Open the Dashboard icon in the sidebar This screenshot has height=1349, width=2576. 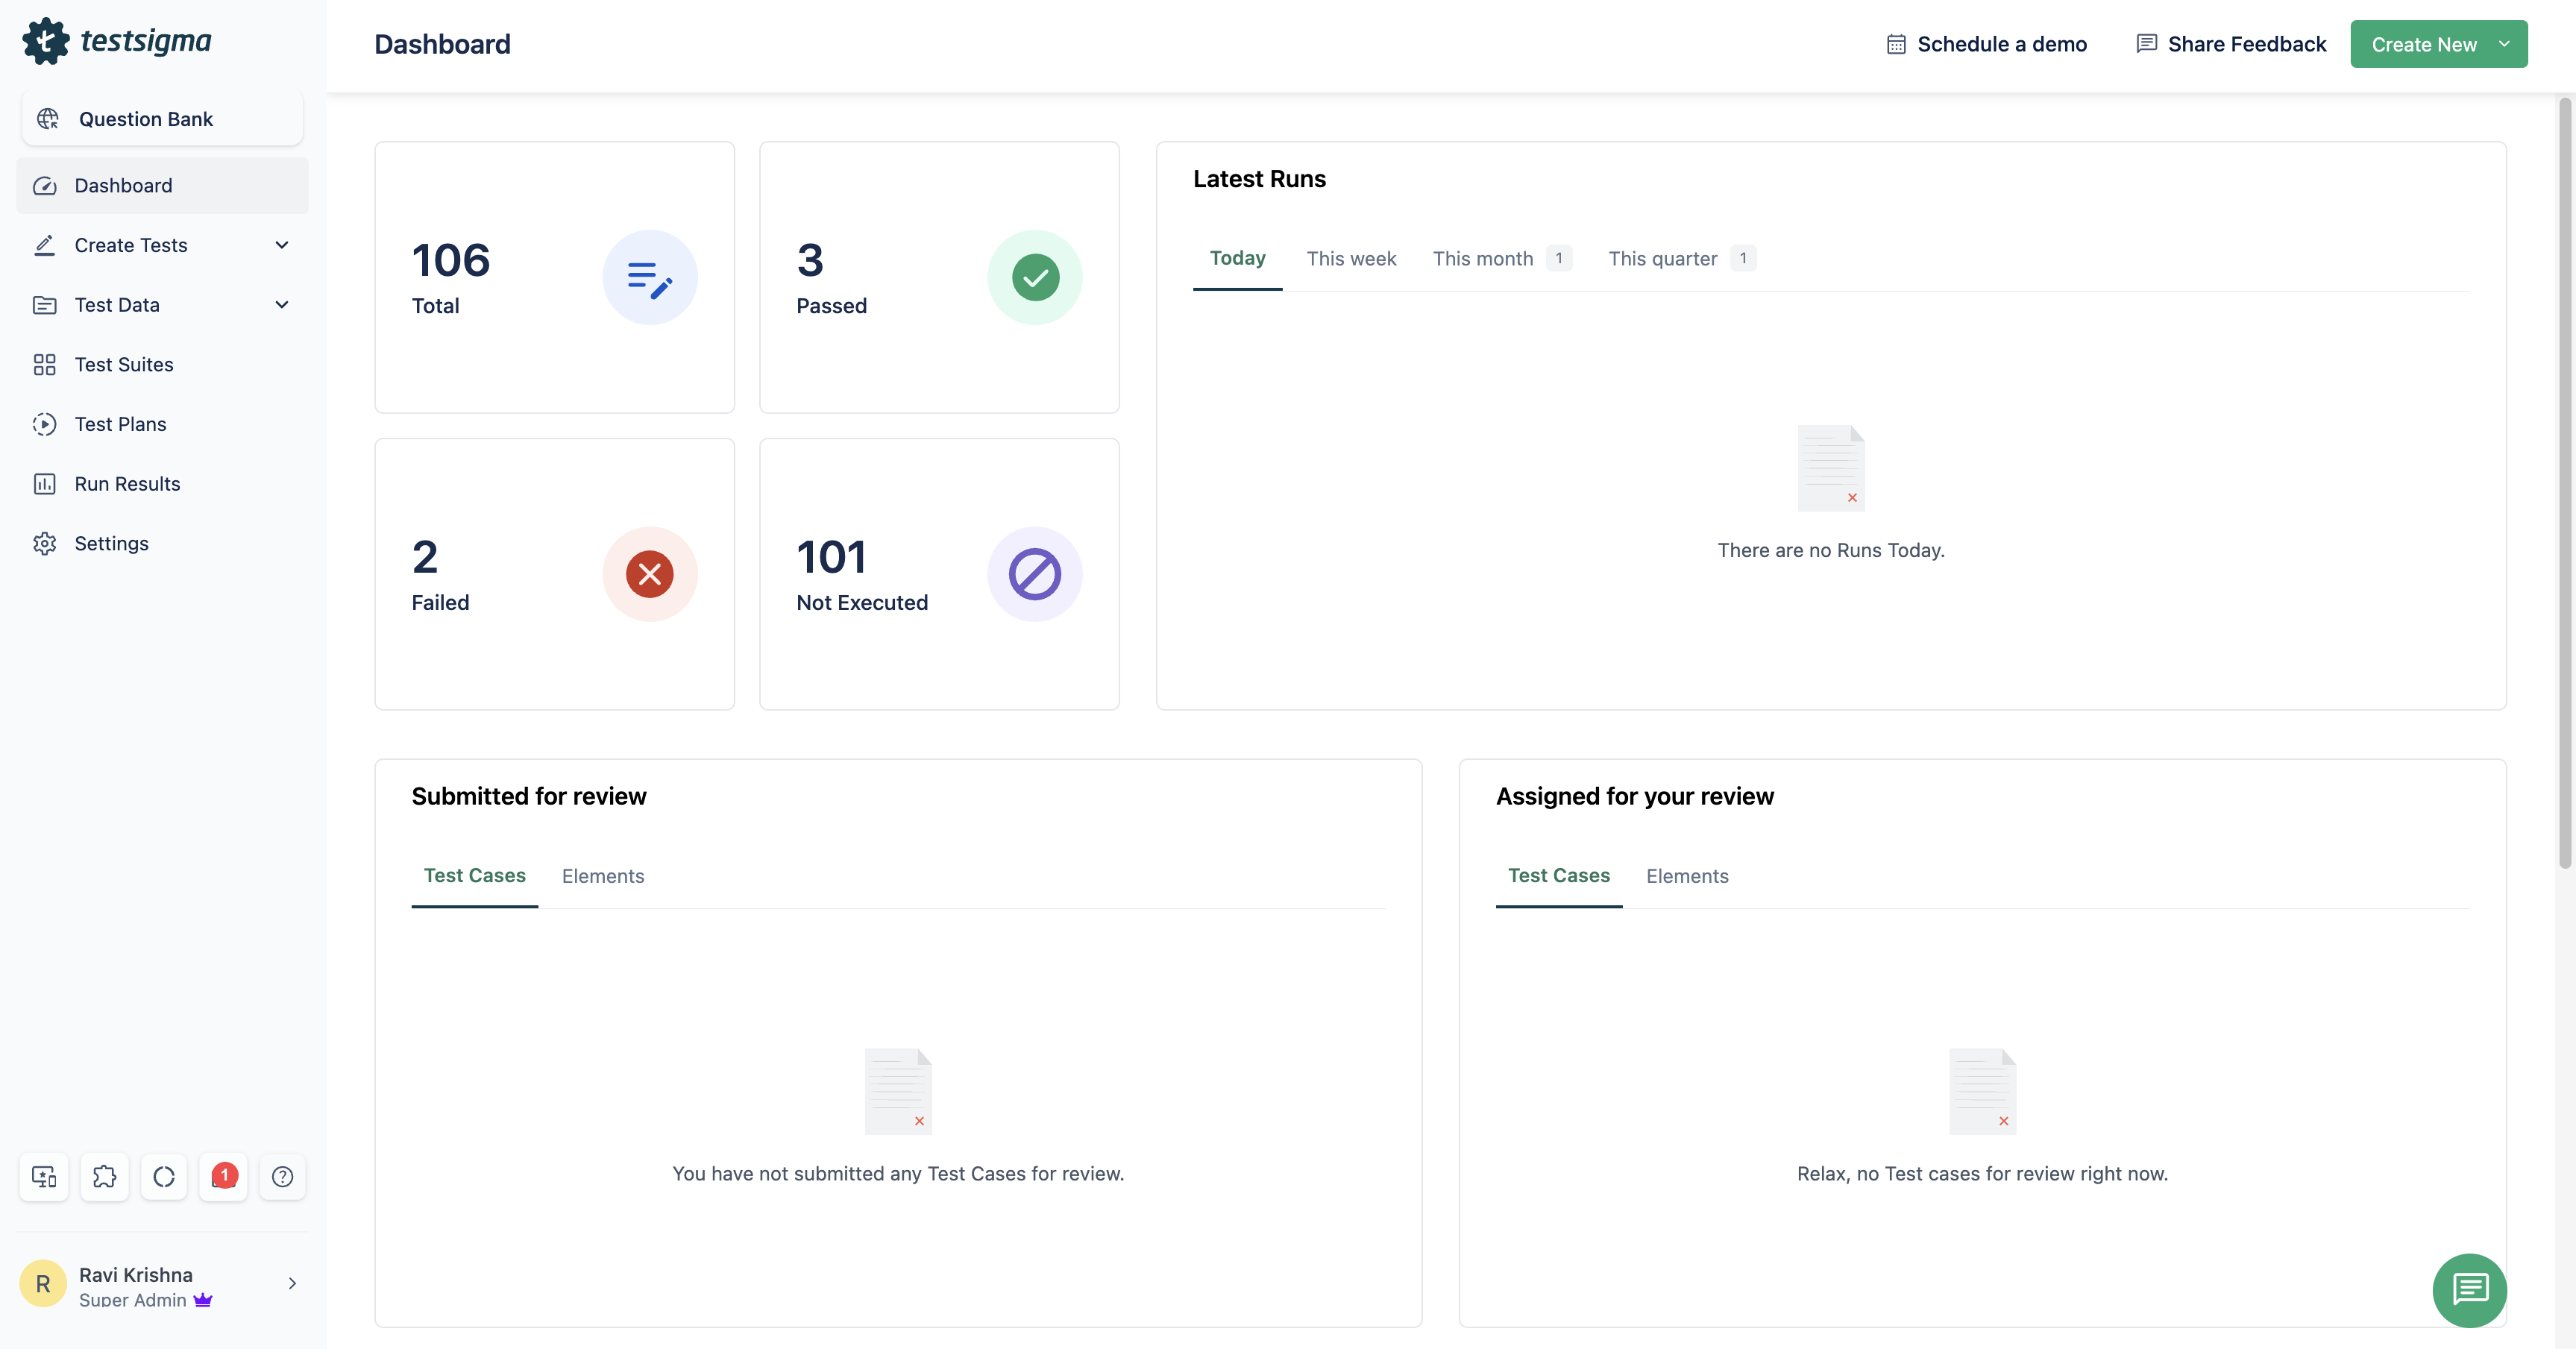point(45,186)
